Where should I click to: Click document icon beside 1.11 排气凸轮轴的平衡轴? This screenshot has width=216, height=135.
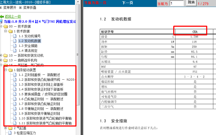[15, 123]
